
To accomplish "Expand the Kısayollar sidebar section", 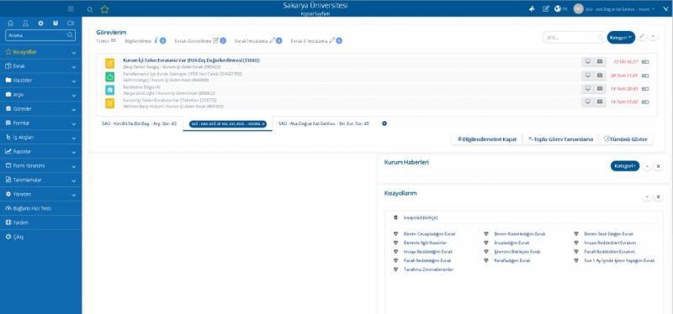I will (40, 52).
